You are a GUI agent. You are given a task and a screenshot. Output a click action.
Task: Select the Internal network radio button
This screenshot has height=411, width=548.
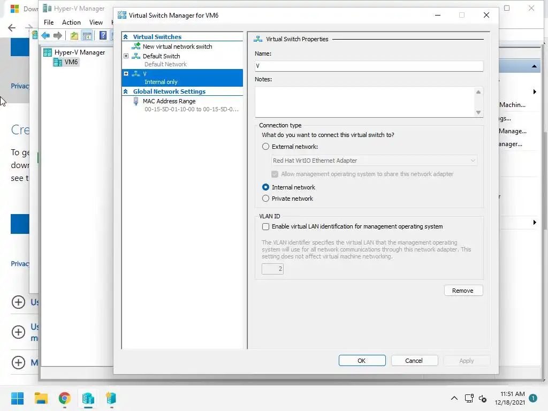[x=265, y=187]
